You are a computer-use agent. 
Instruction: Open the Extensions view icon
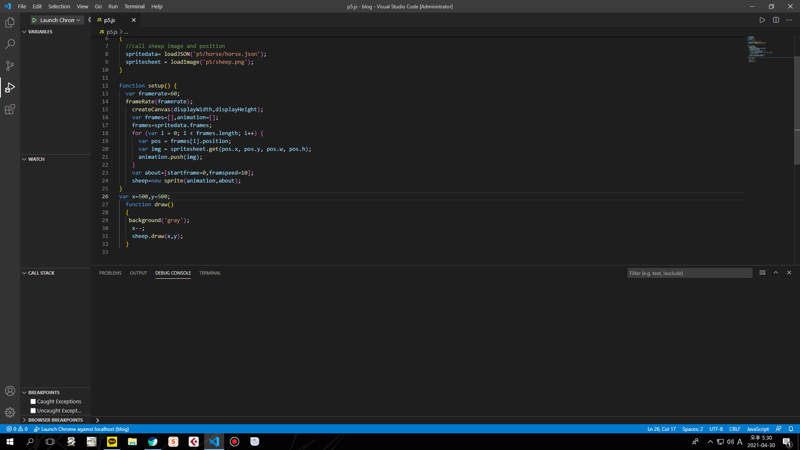coord(10,110)
